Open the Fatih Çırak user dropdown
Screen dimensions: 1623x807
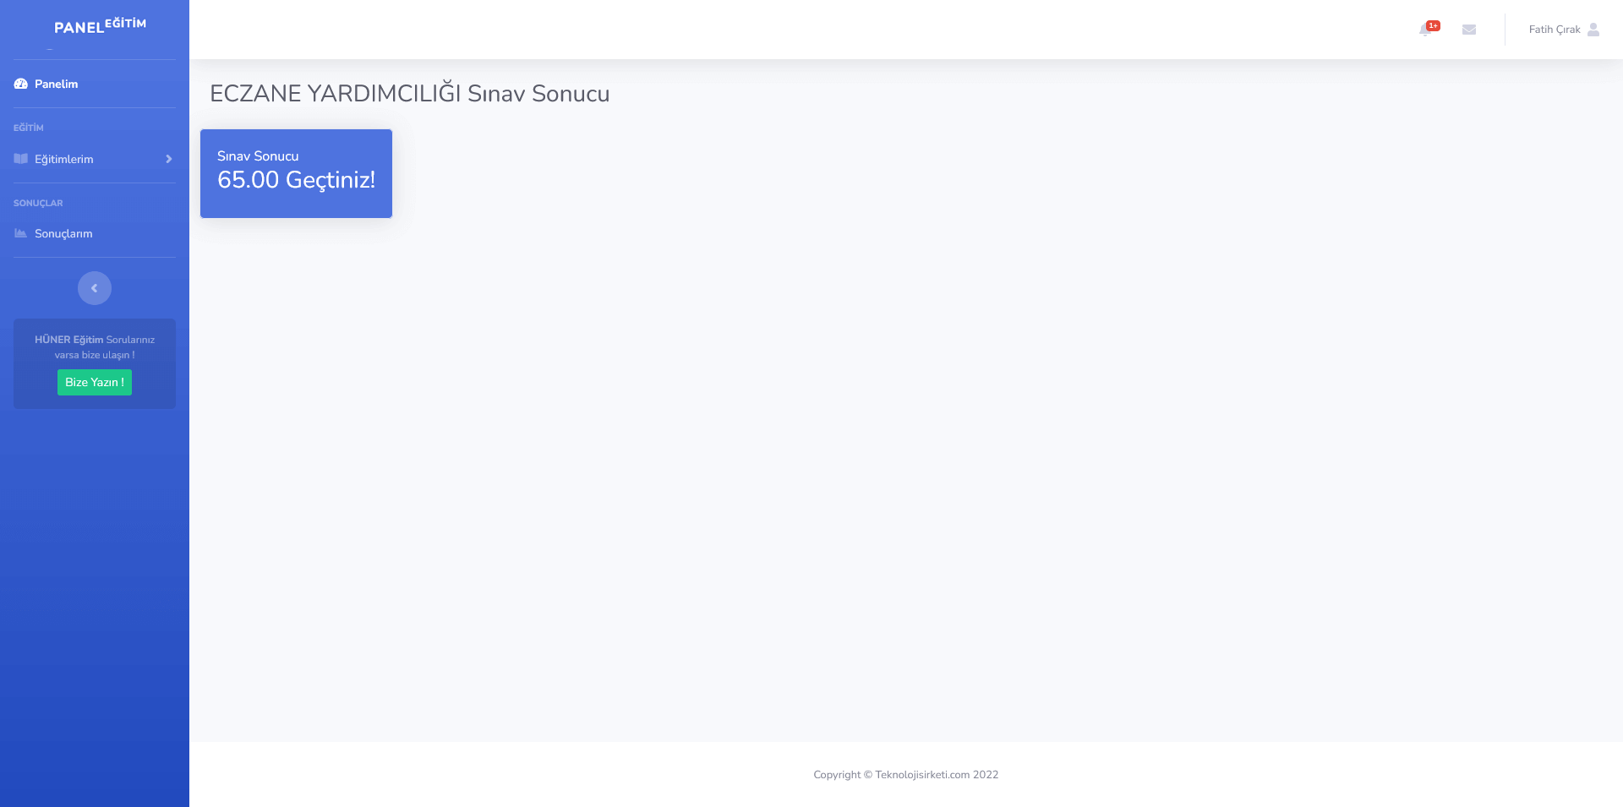pos(1554,30)
